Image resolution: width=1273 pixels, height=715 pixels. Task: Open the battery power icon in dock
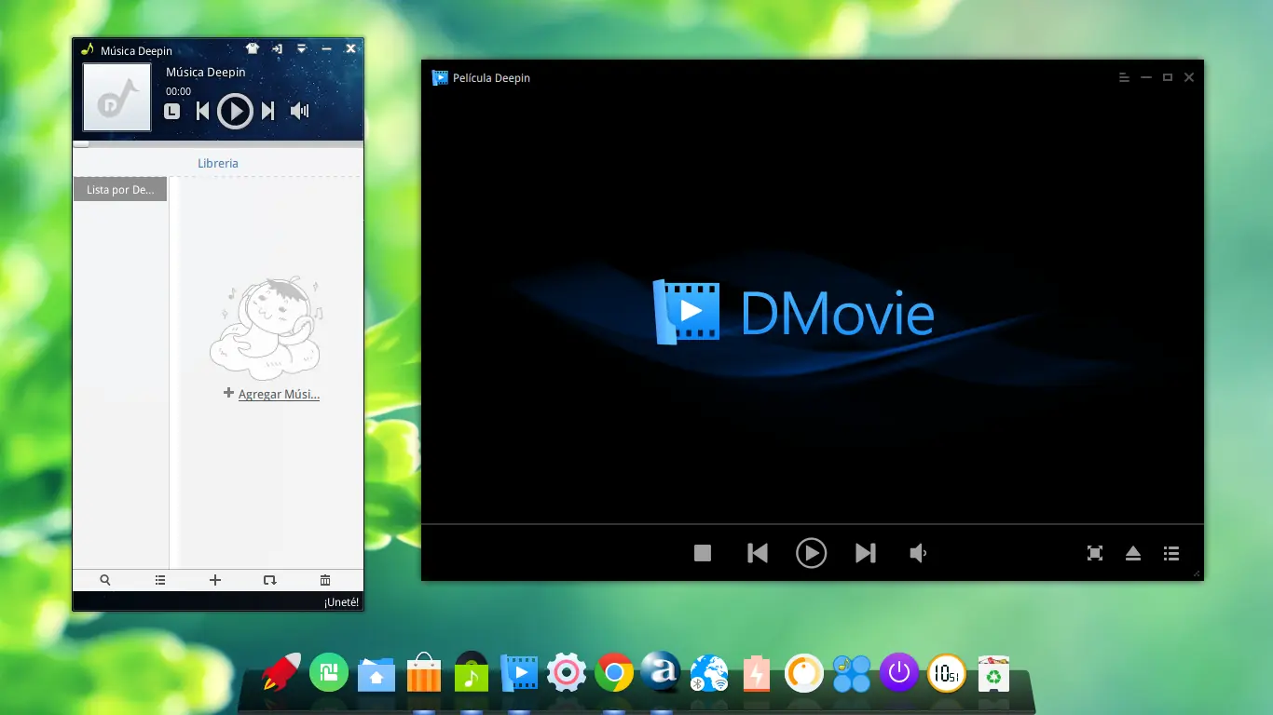[x=756, y=673]
